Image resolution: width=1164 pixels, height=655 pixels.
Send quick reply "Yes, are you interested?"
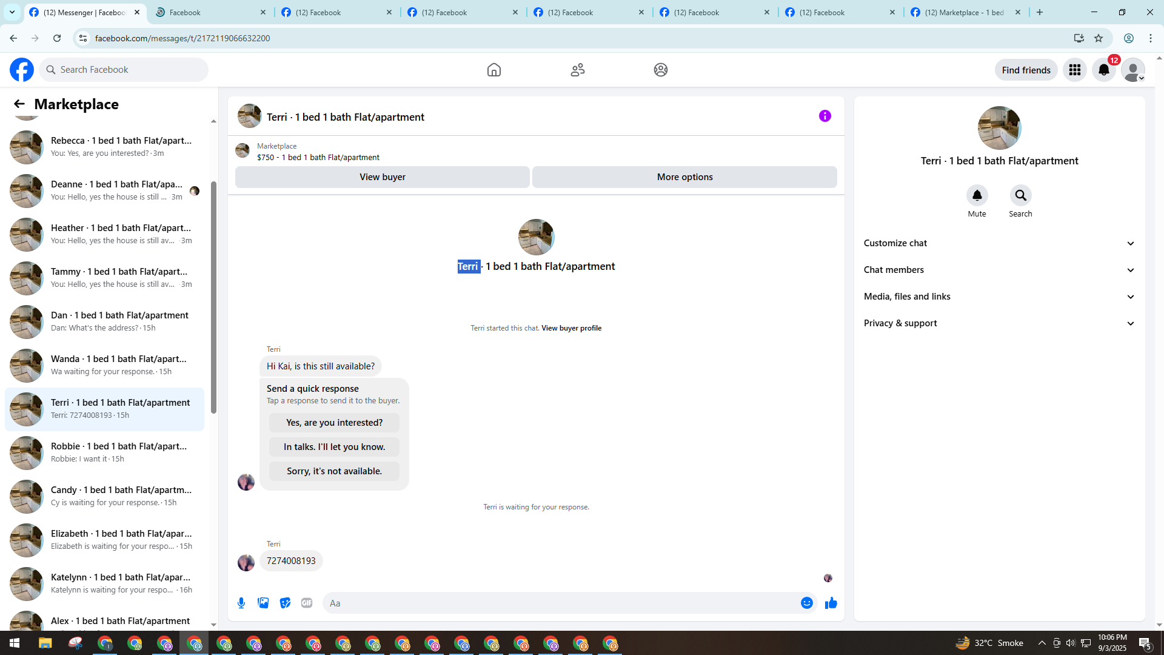335,423
